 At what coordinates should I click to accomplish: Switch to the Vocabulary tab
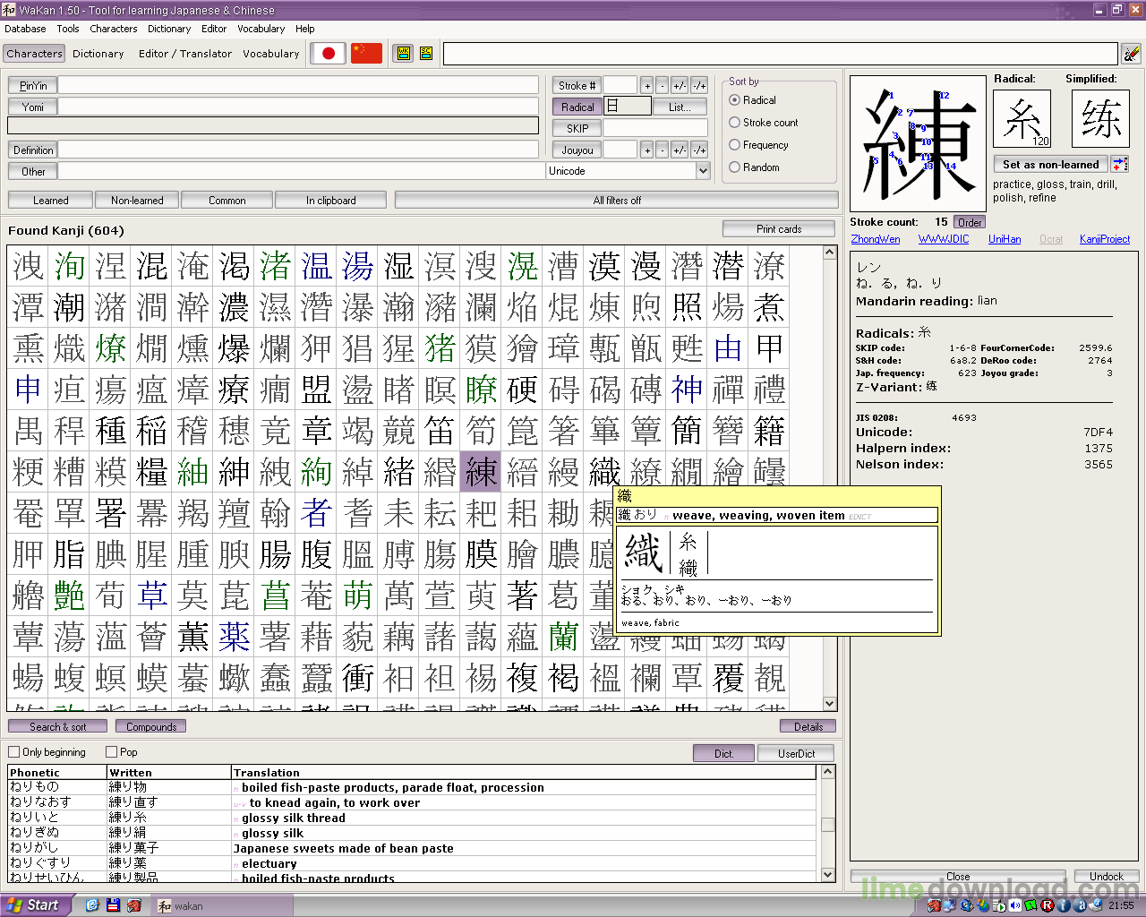tap(271, 54)
